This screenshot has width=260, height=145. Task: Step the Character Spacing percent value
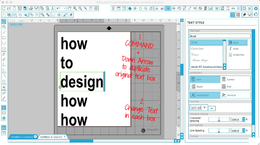(x=244, y=119)
